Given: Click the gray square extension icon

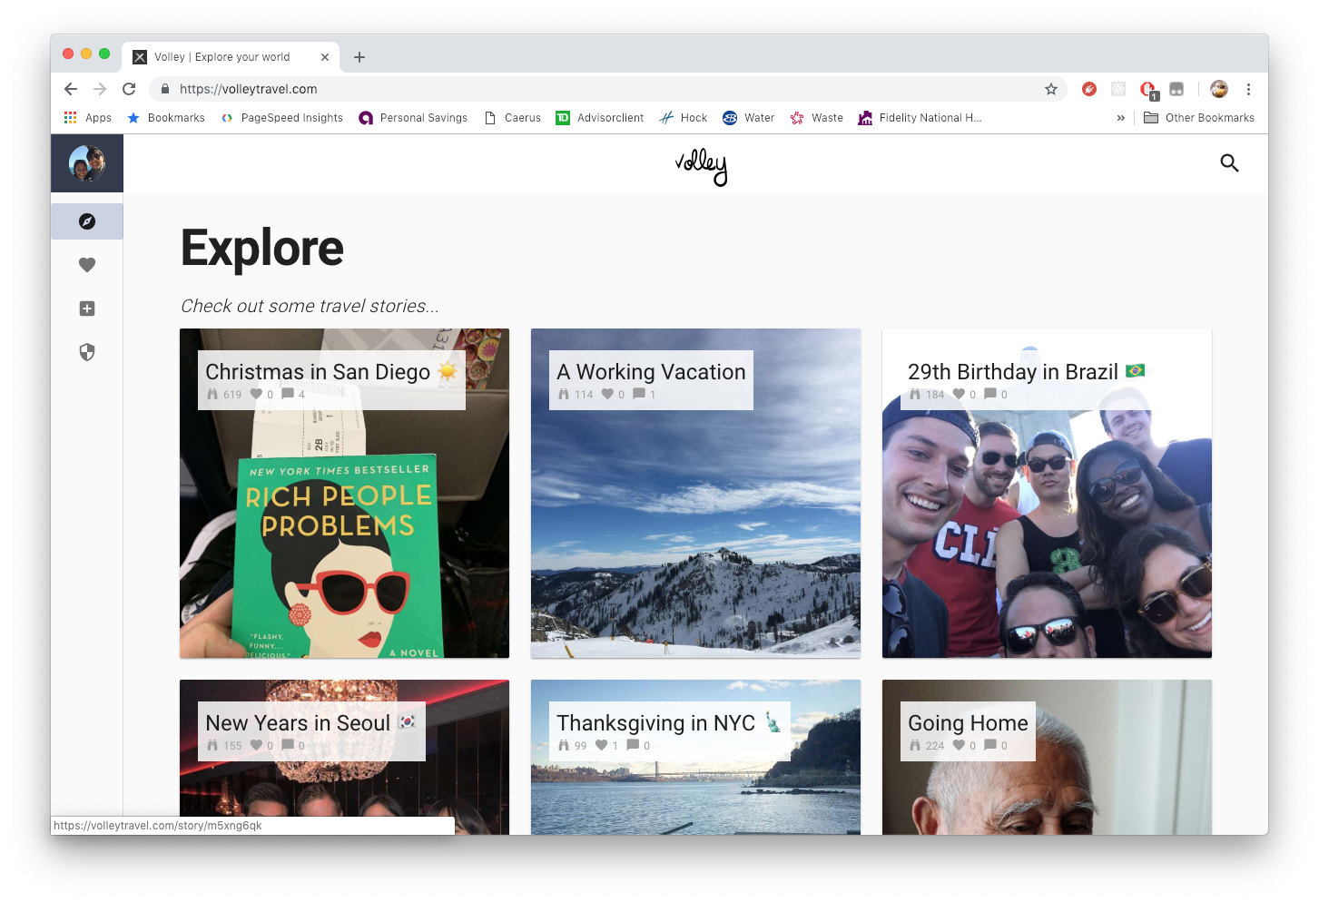Looking at the screenshot, I should 1176,89.
